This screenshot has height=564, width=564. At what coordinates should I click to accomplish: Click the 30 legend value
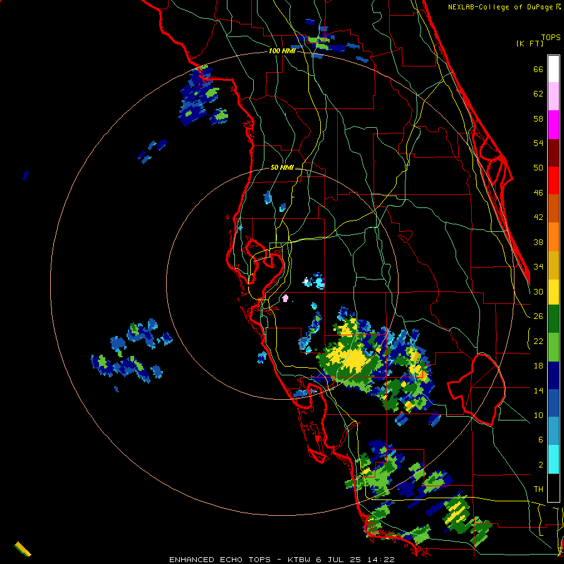[x=538, y=291]
